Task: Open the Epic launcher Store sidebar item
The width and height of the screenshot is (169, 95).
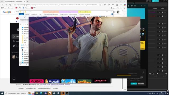Action: tap(15, 37)
